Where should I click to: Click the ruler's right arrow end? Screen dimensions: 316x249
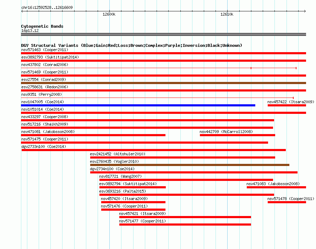(305, 11)
